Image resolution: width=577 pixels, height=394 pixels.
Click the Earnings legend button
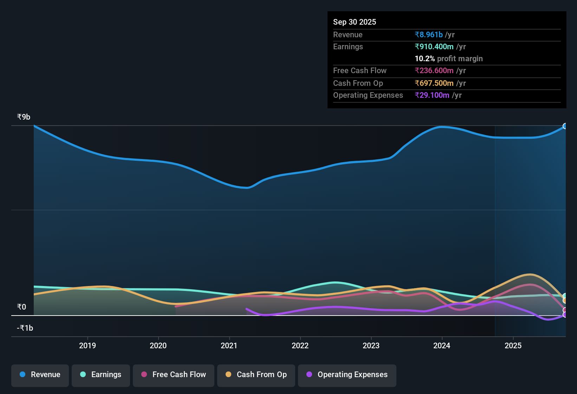pyautogui.click(x=101, y=375)
